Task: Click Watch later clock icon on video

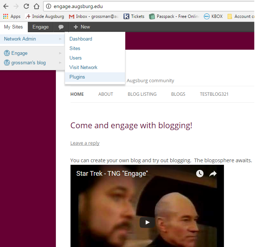Action: [x=200, y=174]
